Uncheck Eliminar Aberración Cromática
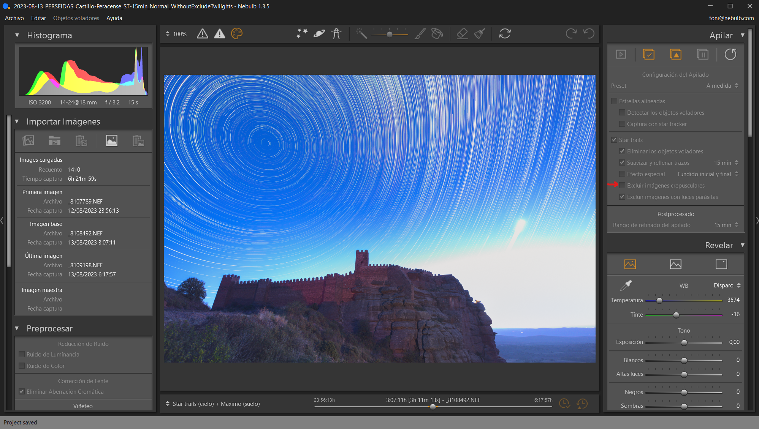 (22, 391)
